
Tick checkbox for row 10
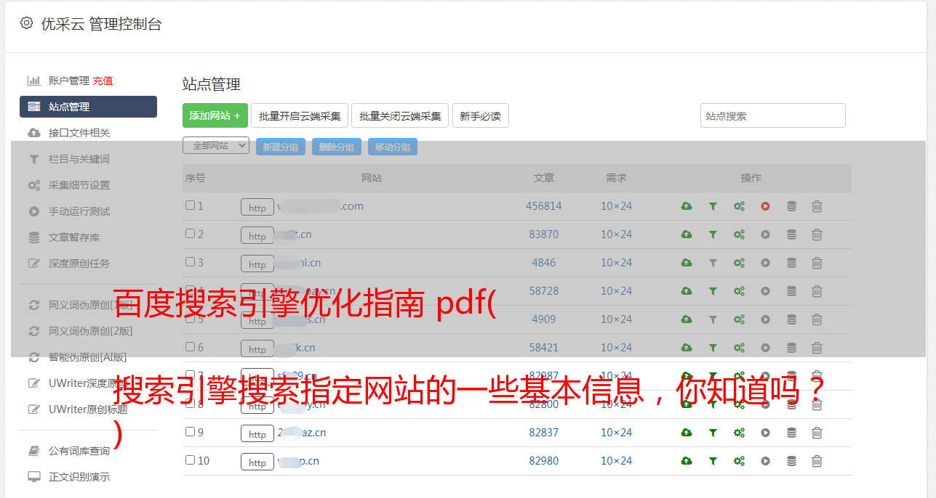click(x=190, y=460)
